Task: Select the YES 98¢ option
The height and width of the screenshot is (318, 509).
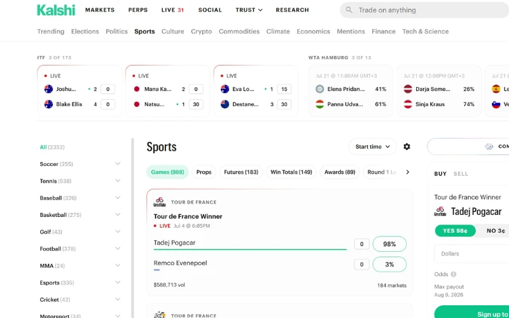Action: tap(455, 231)
